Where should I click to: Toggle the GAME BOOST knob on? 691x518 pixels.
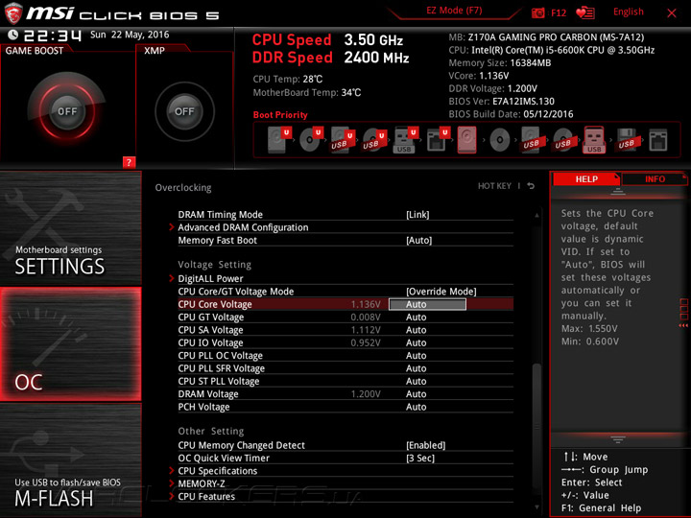coord(67,111)
